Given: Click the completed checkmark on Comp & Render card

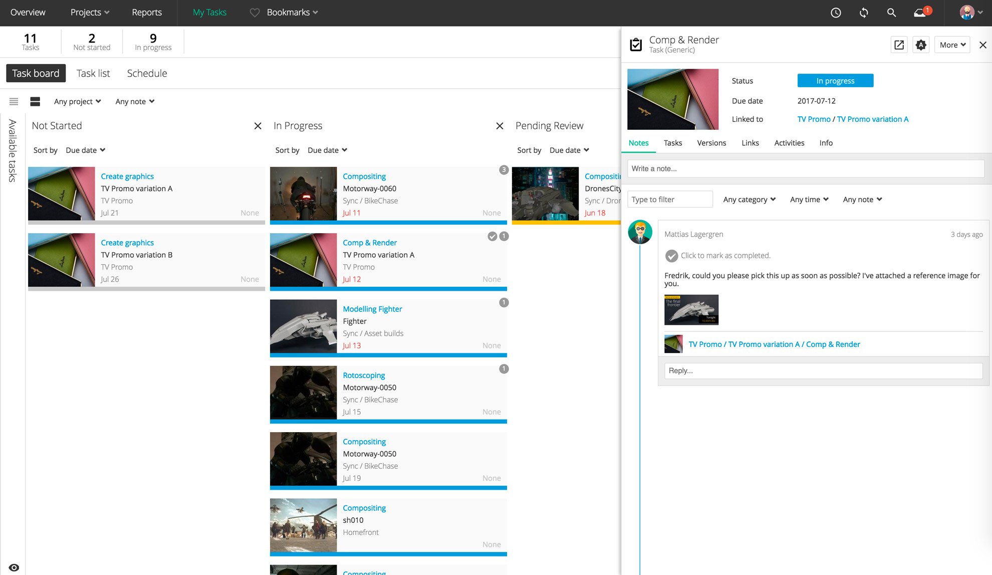Looking at the screenshot, I should (492, 236).
